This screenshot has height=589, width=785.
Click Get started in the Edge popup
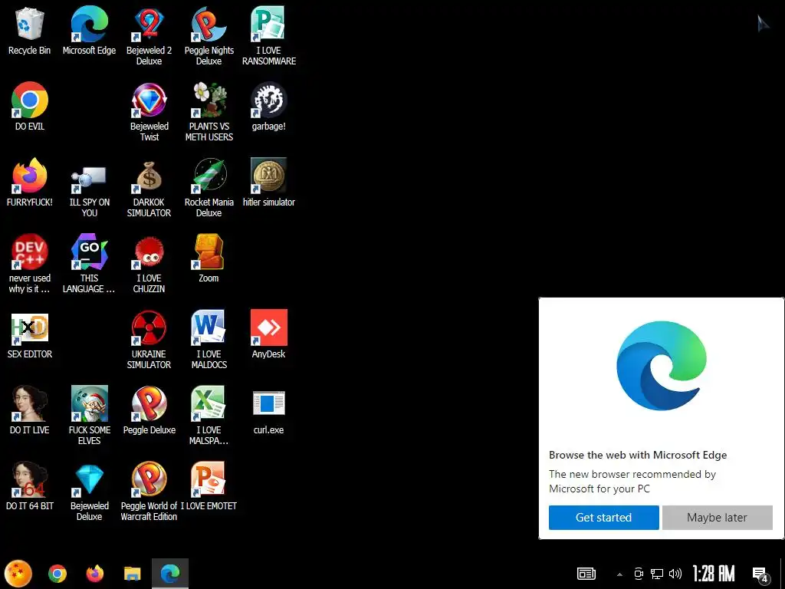[604, 518]
